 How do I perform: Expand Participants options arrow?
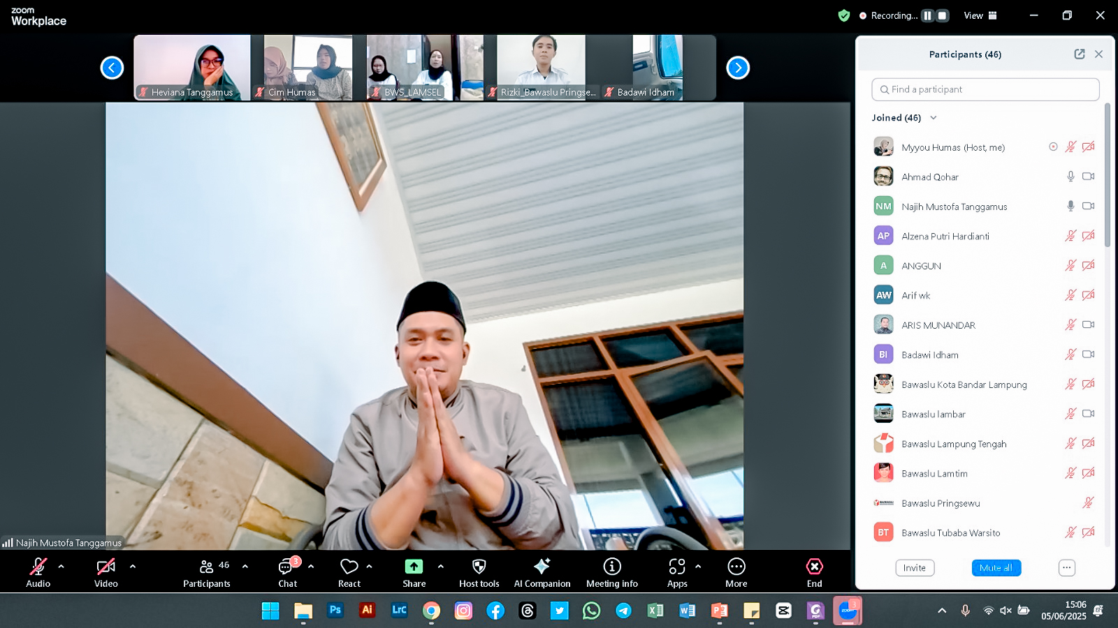point(245,566)
